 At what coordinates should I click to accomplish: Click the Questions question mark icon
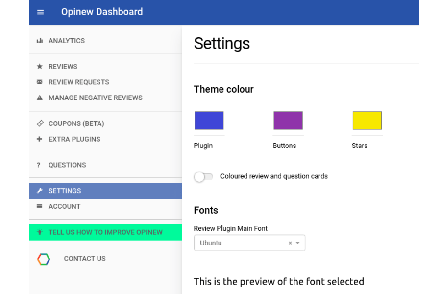(39, 165)
